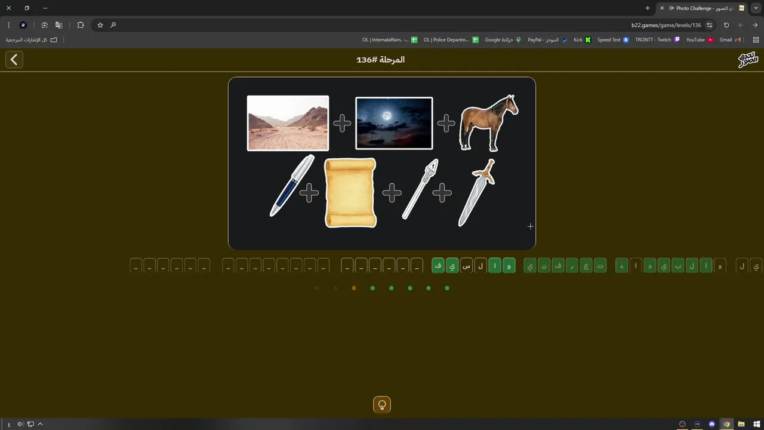Click the right-pointing navigation arrow in toolbar

point(755,25)
